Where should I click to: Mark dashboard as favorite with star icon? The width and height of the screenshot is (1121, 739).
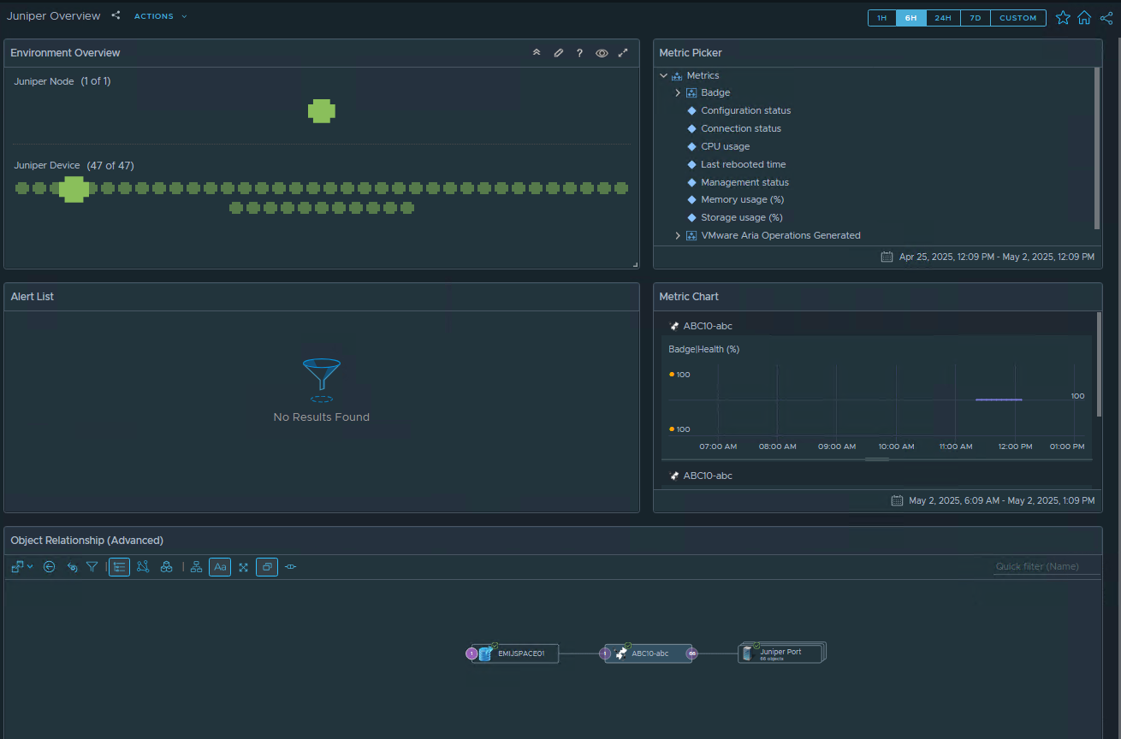[1063, 17]
